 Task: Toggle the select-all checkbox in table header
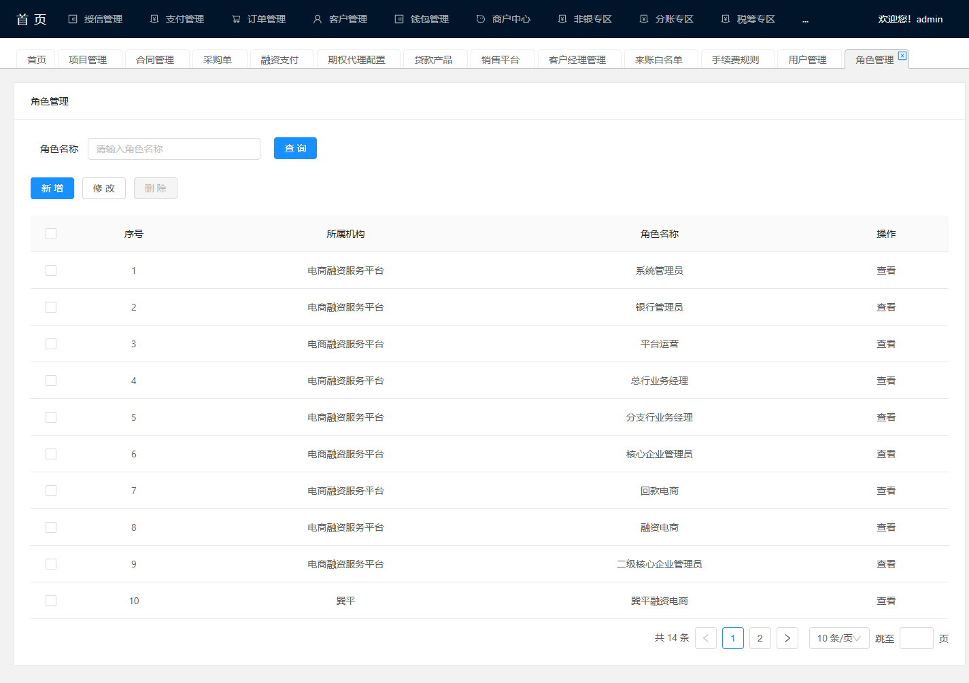51,234
